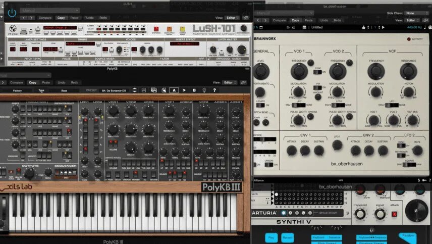This screenshot has width=432, height=244.
Task: Click Compare in the bx_oberhausen header
Action: click(279, 20)
